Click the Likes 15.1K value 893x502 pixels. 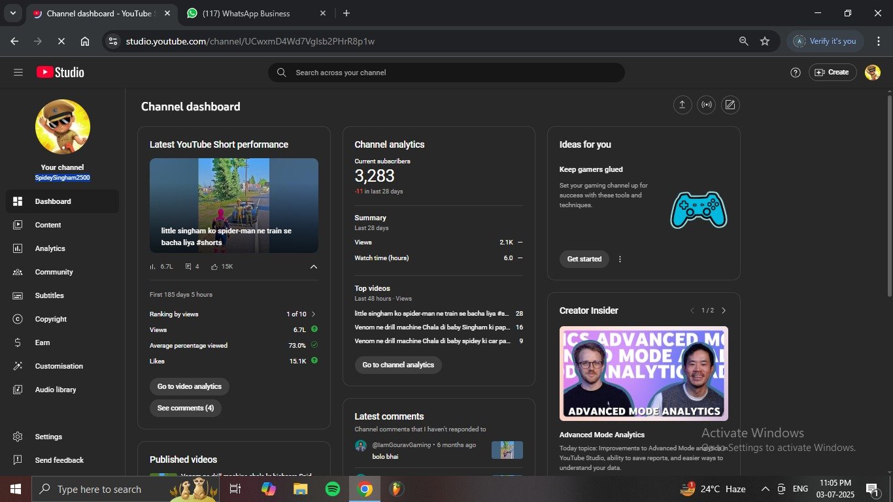coord(297,361)
